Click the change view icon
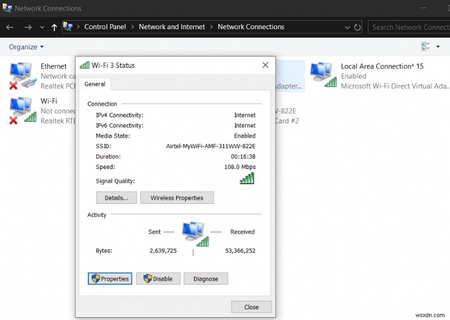 pos(425,47)
